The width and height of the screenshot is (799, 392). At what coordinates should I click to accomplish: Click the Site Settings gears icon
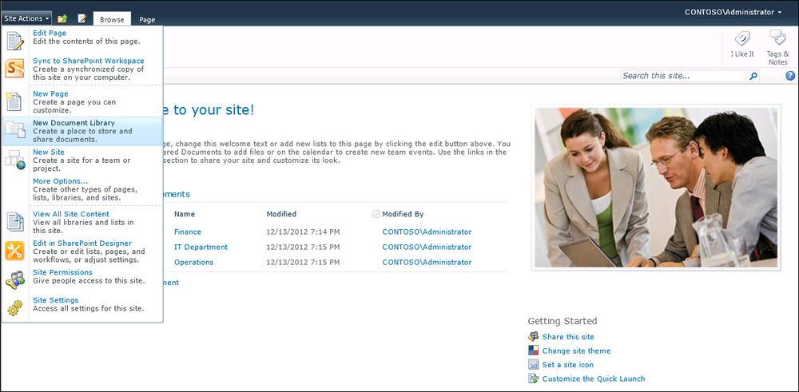pyautogui.click(x=14, y=308)
